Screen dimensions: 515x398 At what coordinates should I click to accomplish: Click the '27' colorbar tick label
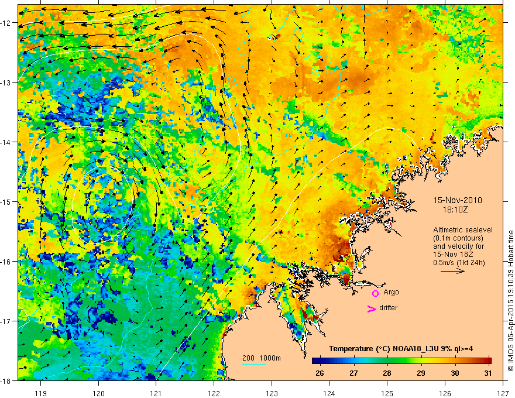coord(353,373)
